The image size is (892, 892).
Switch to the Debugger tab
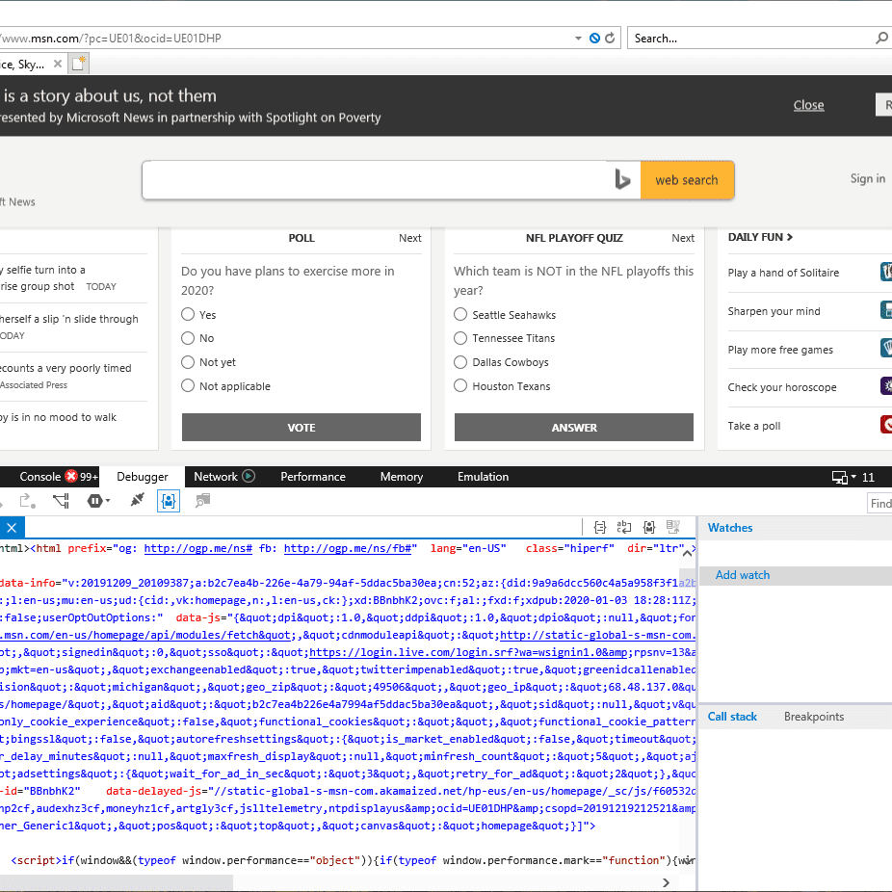(143, 477)
